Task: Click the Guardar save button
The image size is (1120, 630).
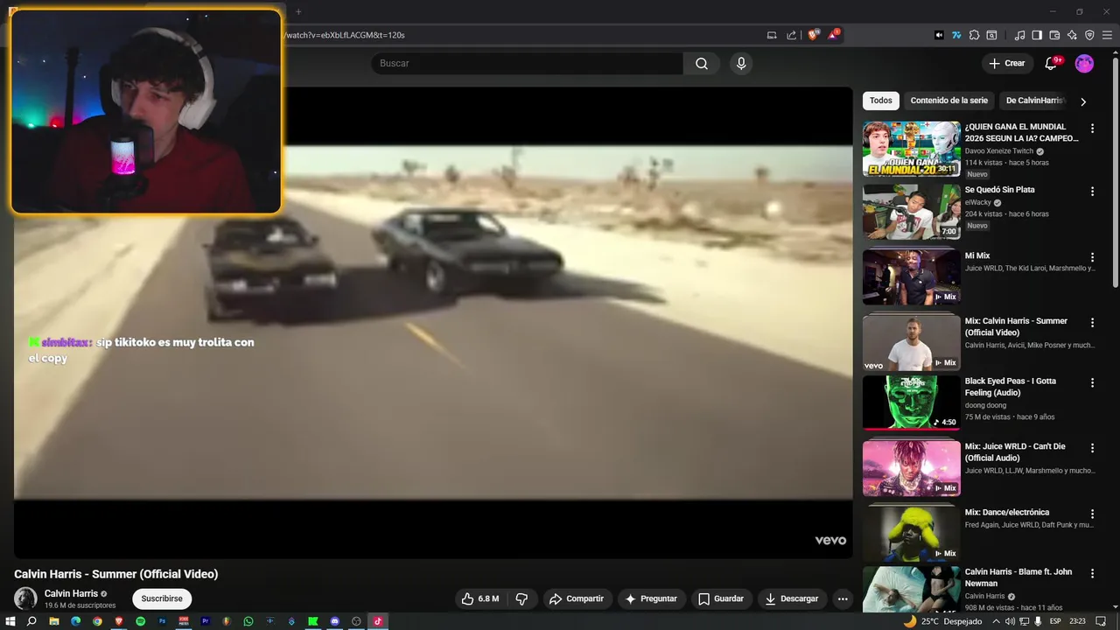Action: (721, 598)
